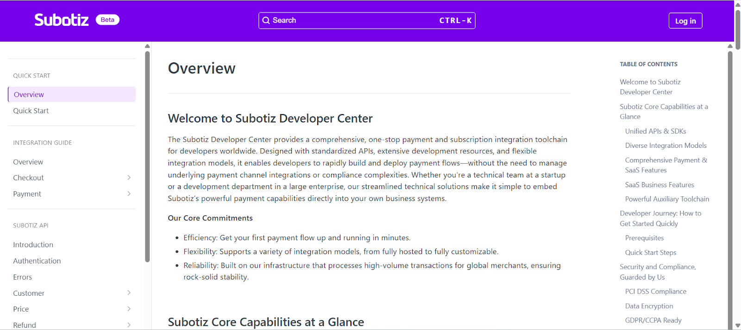Jump to PCI DSS Compliance section
Image resolution: width=741 pixels, height=330 pixels.
(655, 292)
